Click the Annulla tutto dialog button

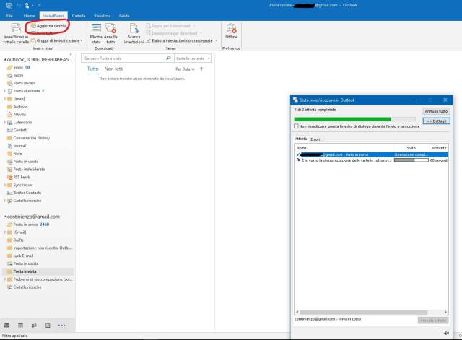tap(436, 111)
